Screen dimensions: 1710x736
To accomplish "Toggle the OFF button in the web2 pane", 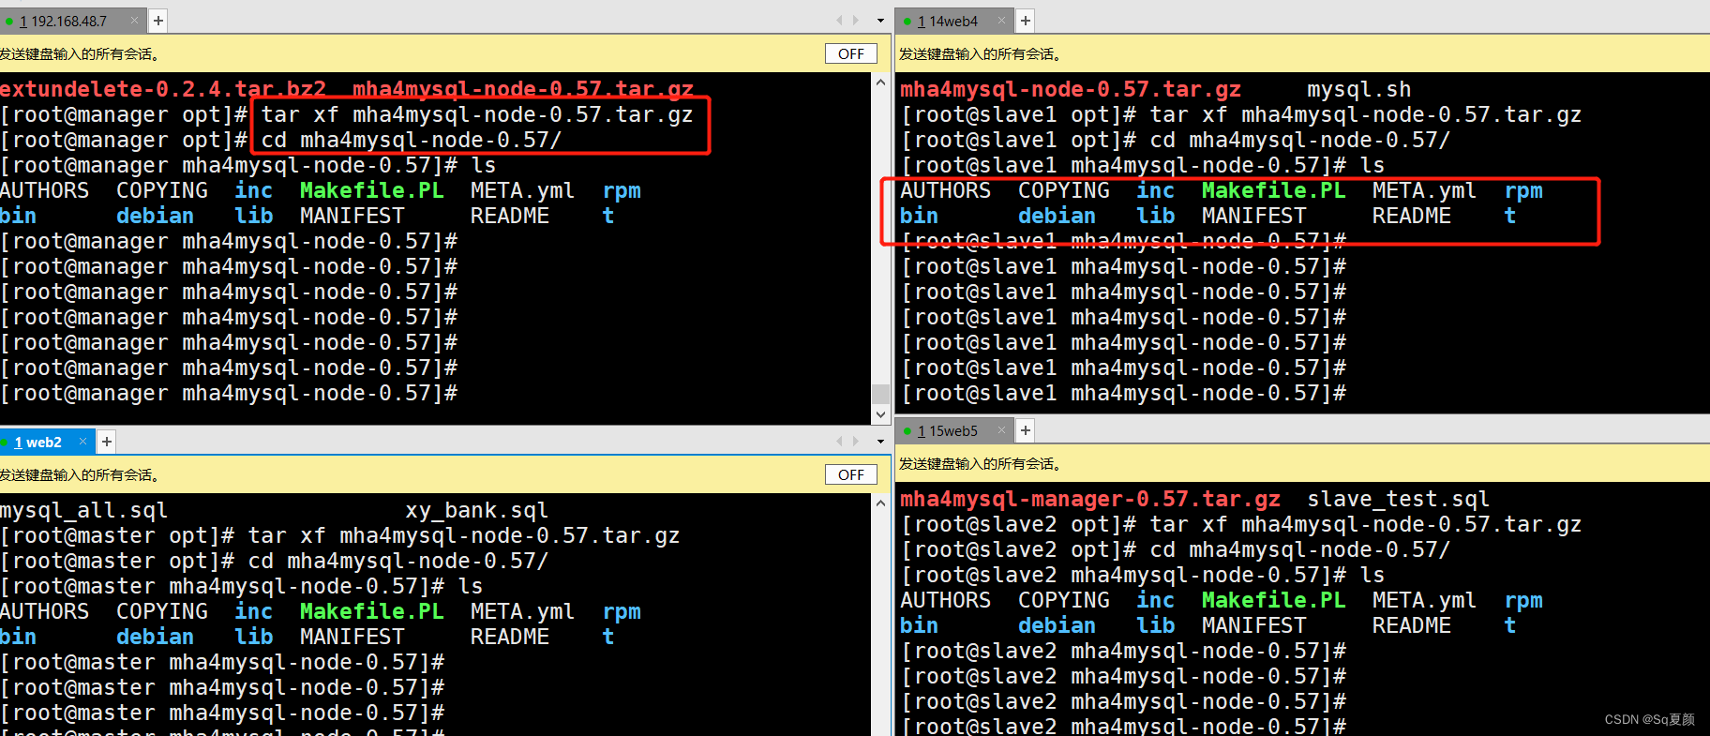I will pos(851,474).
